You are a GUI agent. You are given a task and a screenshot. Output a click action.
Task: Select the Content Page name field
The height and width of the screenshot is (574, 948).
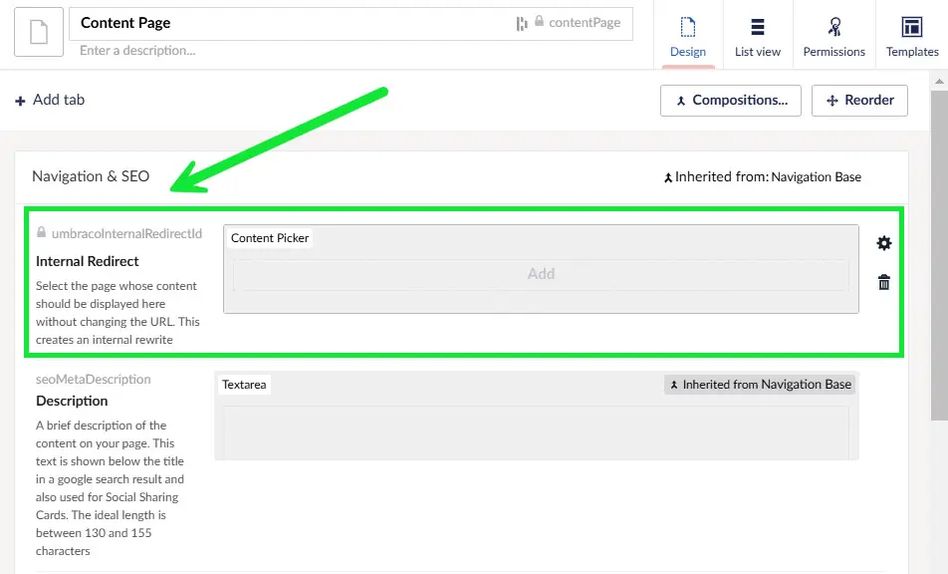click(x=199, y=22)
